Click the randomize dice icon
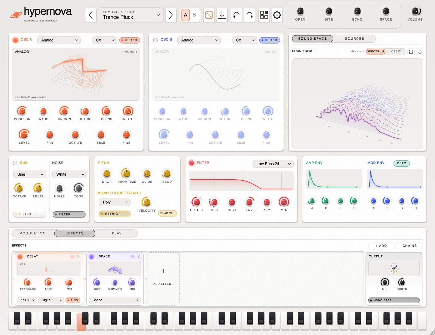435x335 pixels. coord(209,15)
